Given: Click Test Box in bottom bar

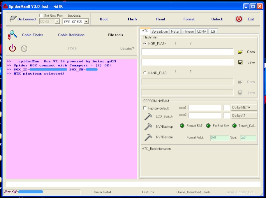Looking at the screenshot, I should (x=148, y=192).
